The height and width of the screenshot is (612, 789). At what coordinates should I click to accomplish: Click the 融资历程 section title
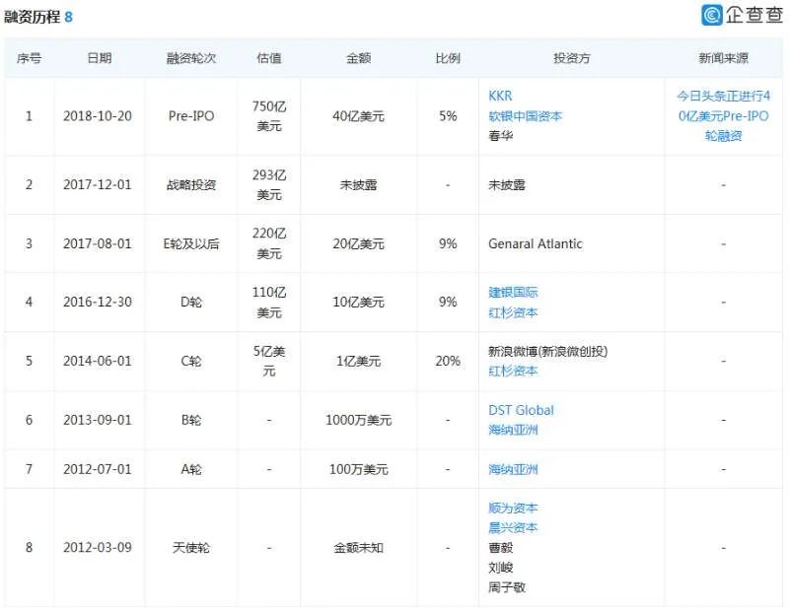coord(32,17)
